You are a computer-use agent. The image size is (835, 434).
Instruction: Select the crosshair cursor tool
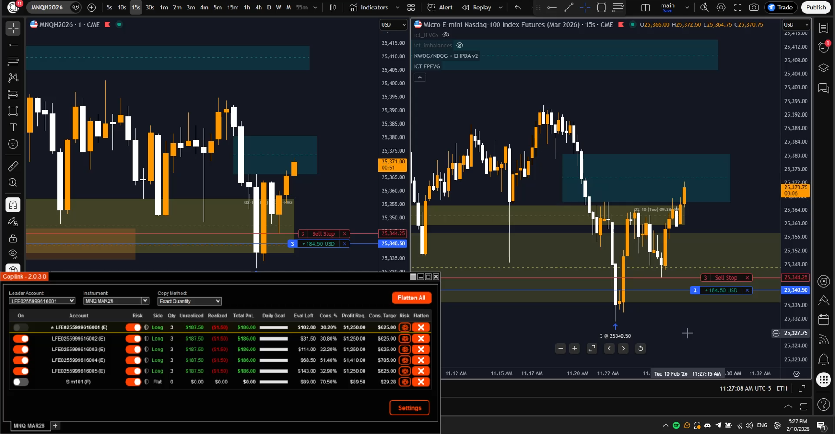13,28
